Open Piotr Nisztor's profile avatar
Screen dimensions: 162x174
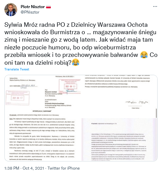point(11,9)
